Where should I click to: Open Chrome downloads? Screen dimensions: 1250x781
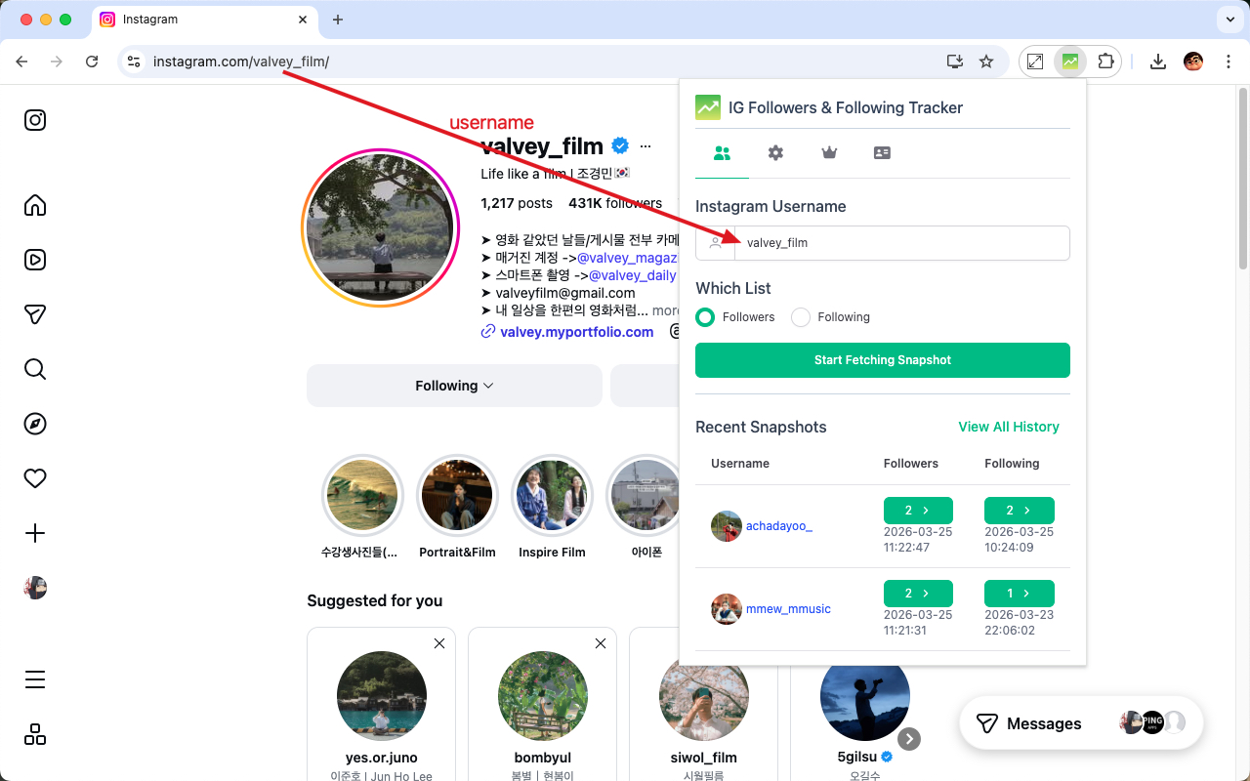tap(1158, 62)
